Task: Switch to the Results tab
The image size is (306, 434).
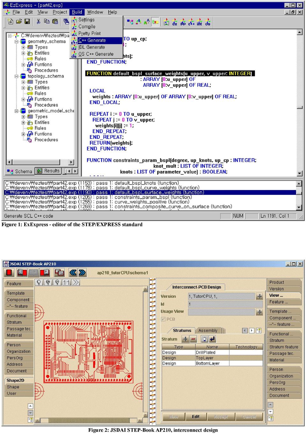Action: click(x=48, y=171)
